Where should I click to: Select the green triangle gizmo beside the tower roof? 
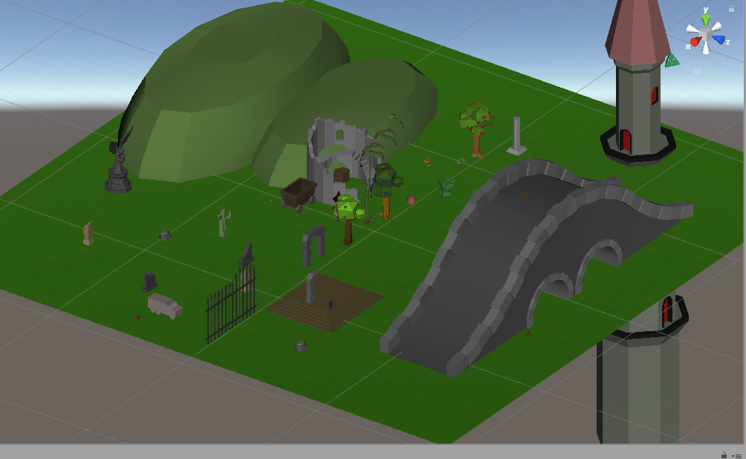click(x=672, y=60)
